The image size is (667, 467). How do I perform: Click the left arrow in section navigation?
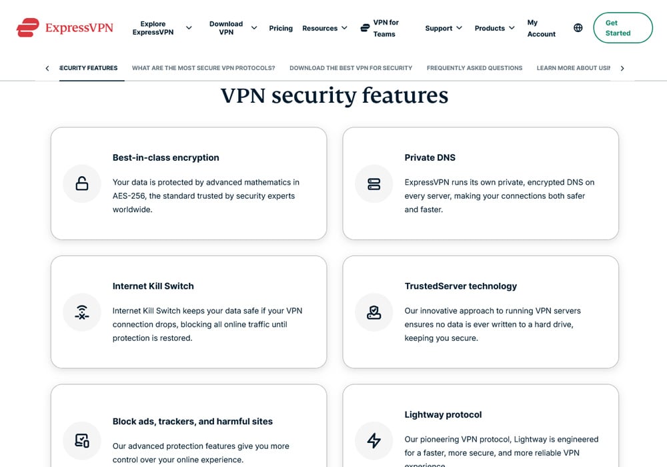pyautogui.click(x=47, y=67)
